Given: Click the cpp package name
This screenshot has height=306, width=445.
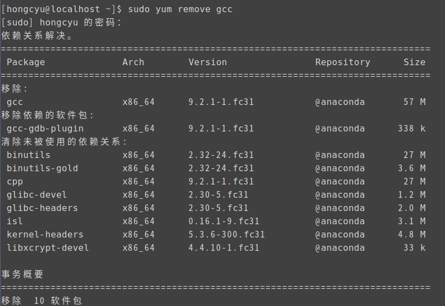Looking at the screenshot, I should point(15,182).
